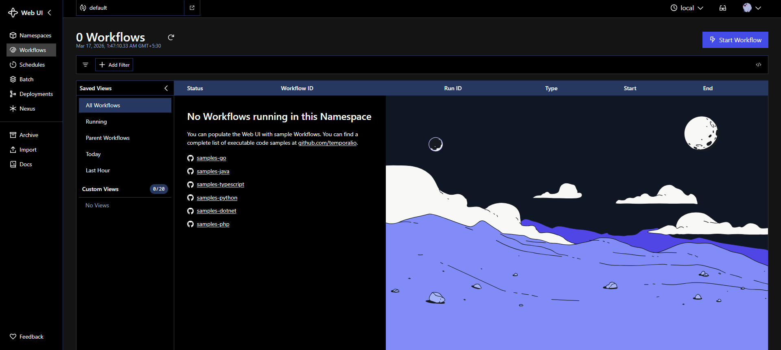Image resolution: width=781 pixels, height=350 pixels.
Task: Select the All Workflows saved view
Action: coord(125,105)
